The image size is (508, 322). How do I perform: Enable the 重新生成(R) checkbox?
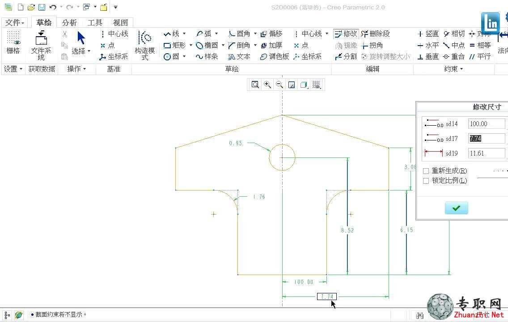click(x=426, y=171)
